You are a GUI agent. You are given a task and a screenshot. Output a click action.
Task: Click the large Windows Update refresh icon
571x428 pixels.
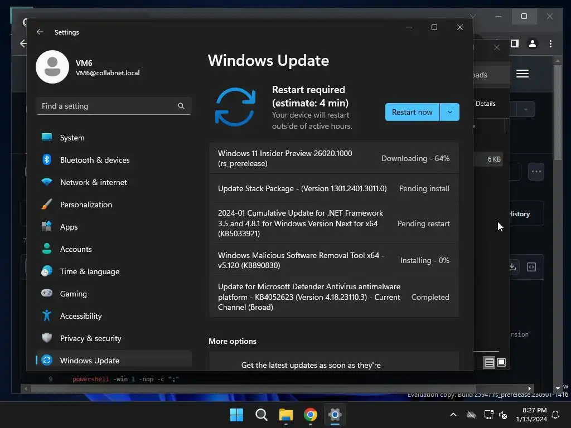tap(235, 107)
